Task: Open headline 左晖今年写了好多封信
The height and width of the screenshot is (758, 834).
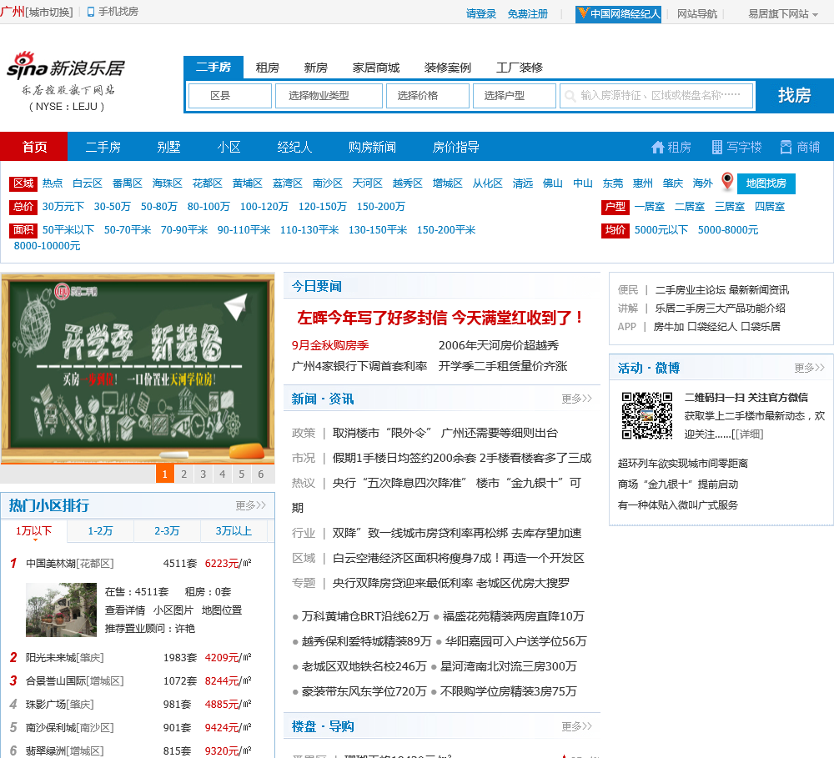Action: click(x=440, y=318)
